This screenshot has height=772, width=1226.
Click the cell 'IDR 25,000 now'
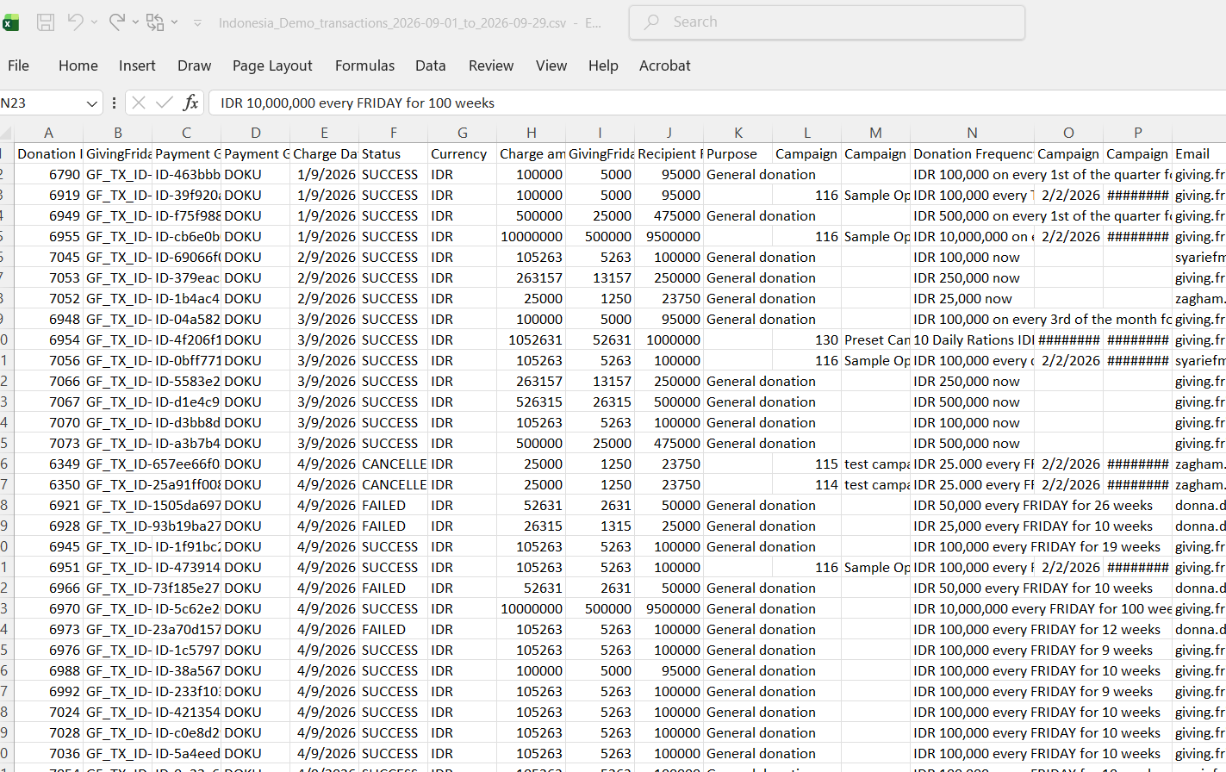(972, 299)
